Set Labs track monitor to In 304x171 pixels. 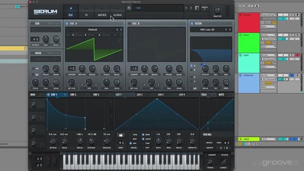click(262, 63)
